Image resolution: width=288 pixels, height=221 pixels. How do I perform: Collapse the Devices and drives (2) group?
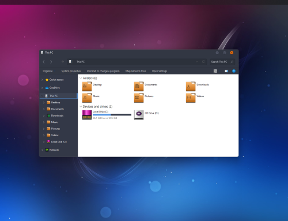(x=81, y=107)
